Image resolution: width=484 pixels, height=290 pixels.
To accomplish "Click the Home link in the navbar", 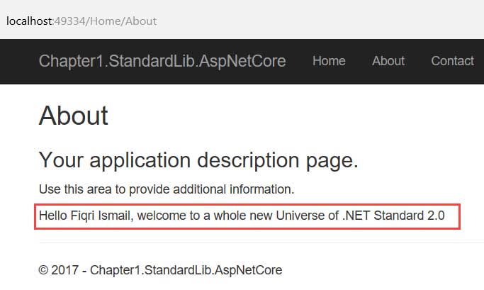I will [x=329, y=61].
